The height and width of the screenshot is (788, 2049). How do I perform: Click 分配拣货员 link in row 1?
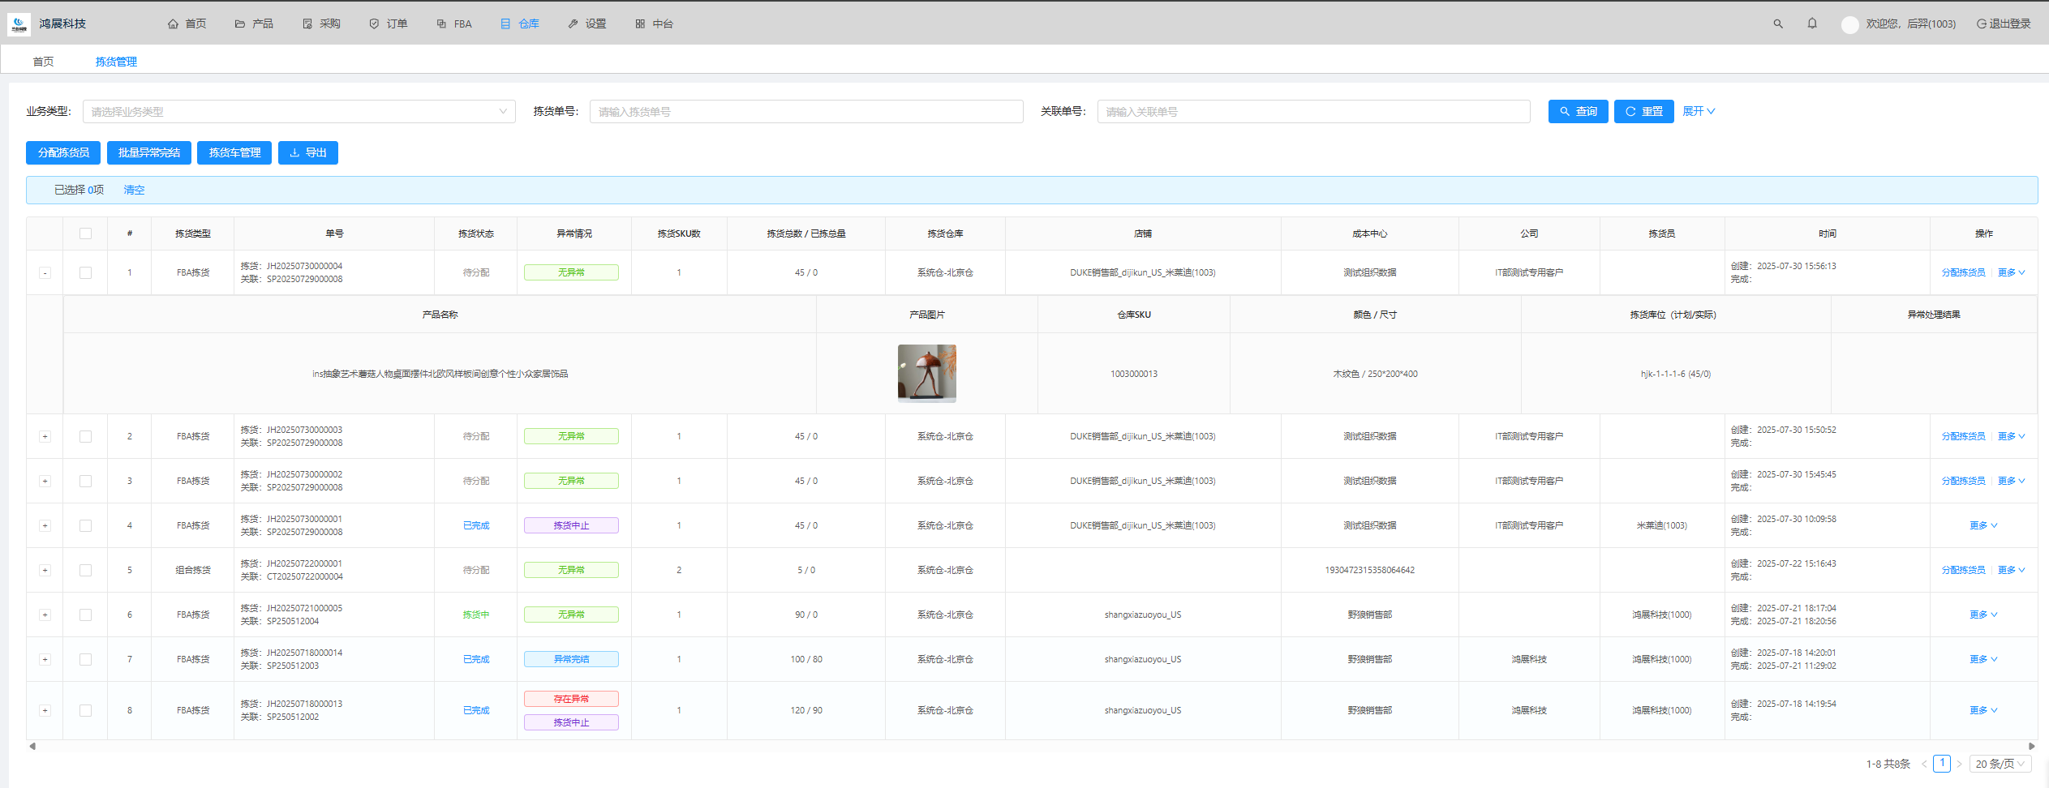pyautogui.click(x=1962, y=273)
